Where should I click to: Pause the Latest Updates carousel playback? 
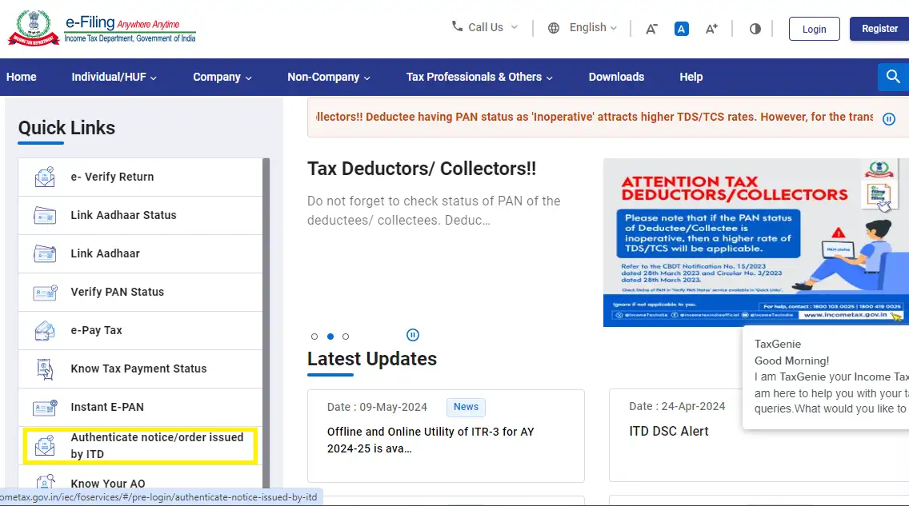pyautogui.click(x=413, y=335)
